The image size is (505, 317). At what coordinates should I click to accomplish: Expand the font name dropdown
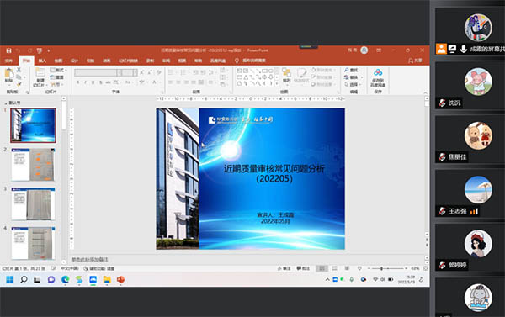tap(120, 72)
